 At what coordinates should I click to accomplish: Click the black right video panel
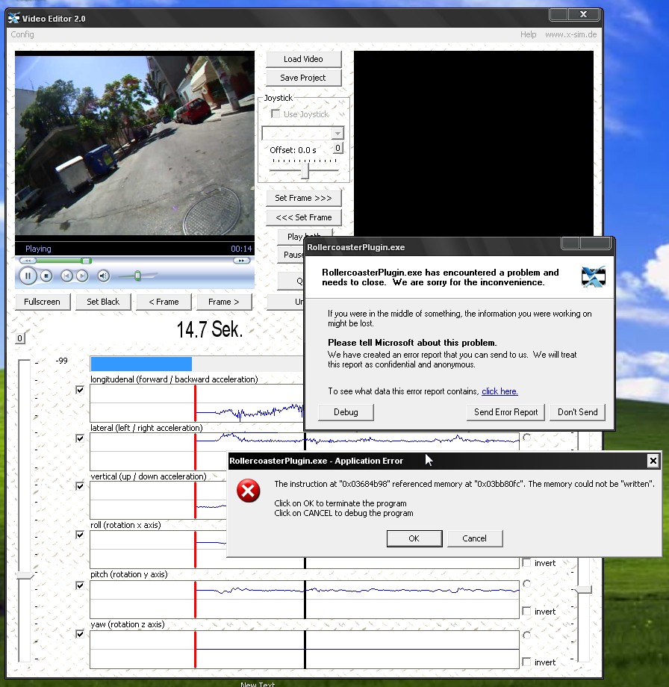[x=473, y=143]
